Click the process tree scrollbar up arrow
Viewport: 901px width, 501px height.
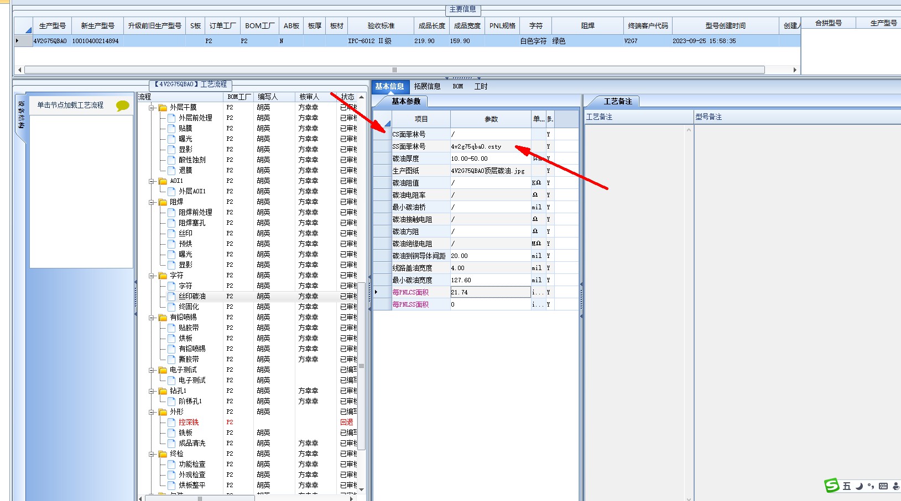tap(362, 97)
